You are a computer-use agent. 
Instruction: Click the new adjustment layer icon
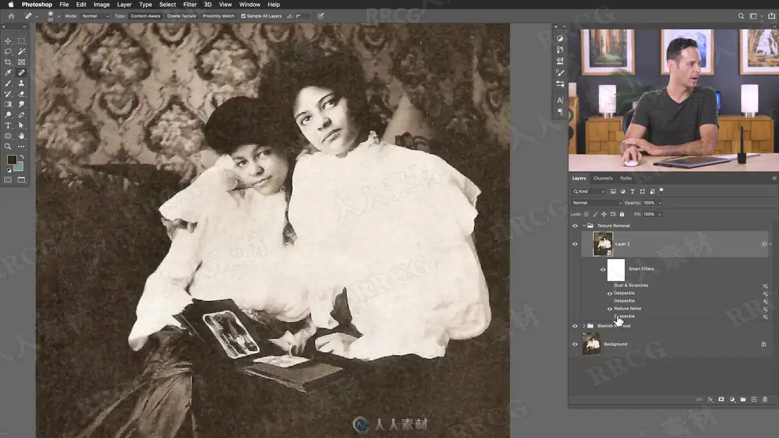[x=732, y=400]
